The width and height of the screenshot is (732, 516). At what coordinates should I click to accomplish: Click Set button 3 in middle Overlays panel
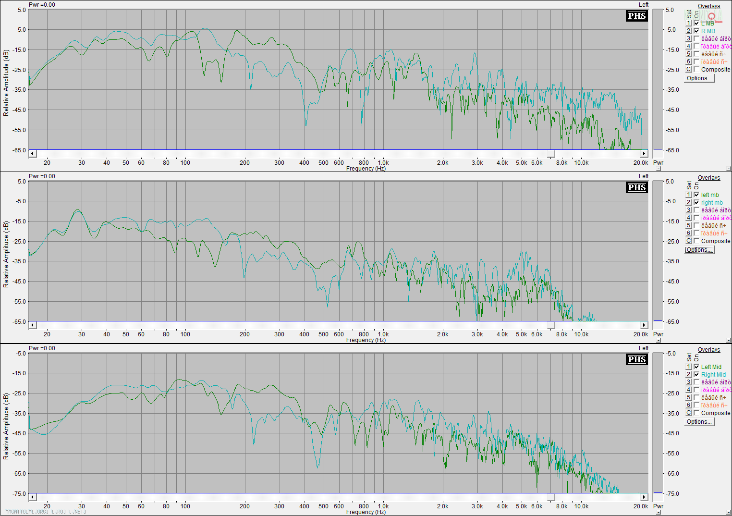[x=689, y=210]
